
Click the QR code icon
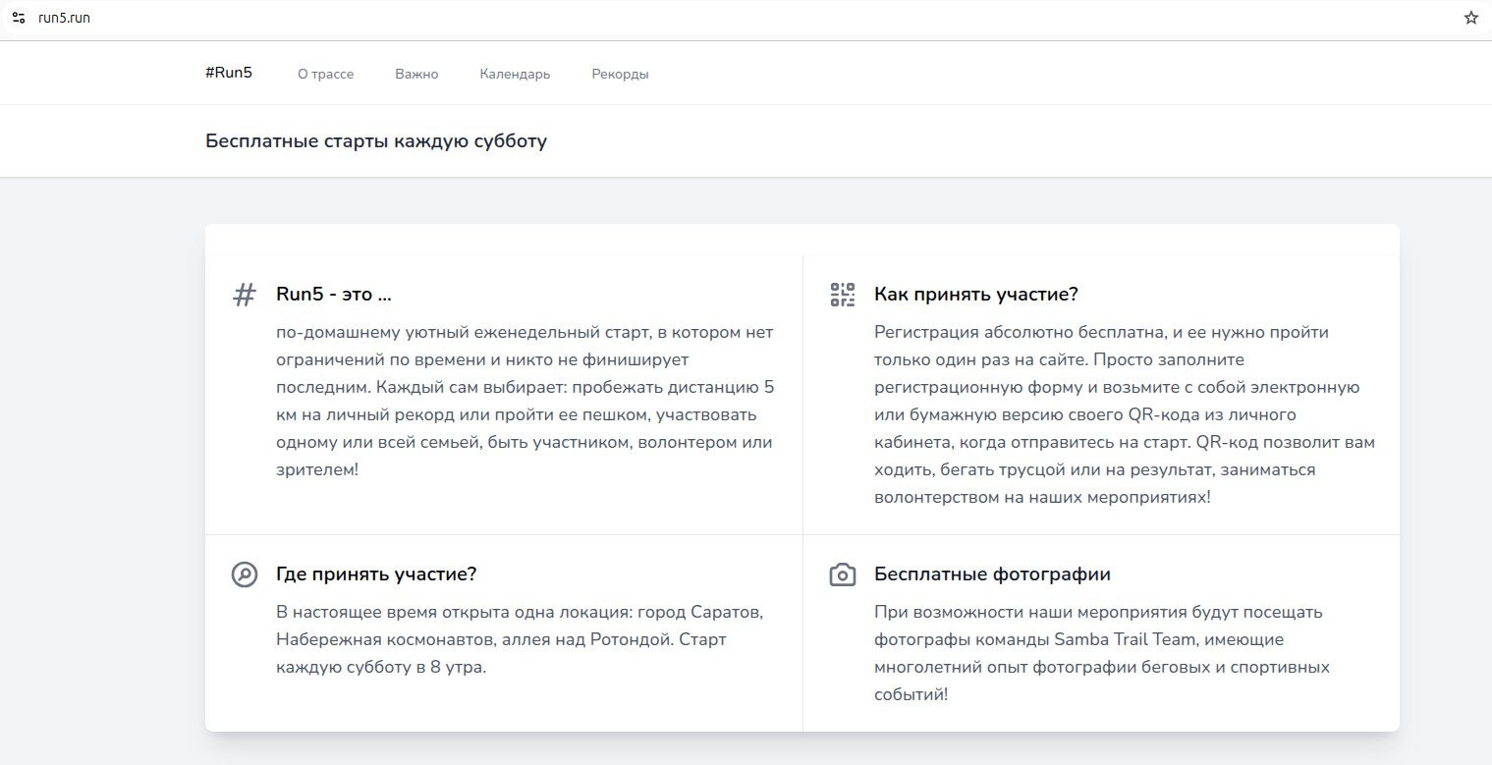[843, 295]
